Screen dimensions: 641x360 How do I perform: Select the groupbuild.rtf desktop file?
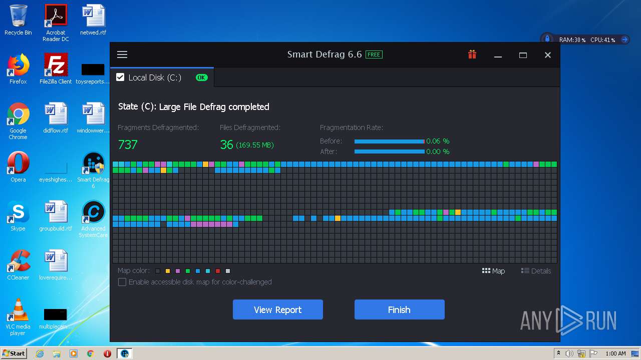56,216
